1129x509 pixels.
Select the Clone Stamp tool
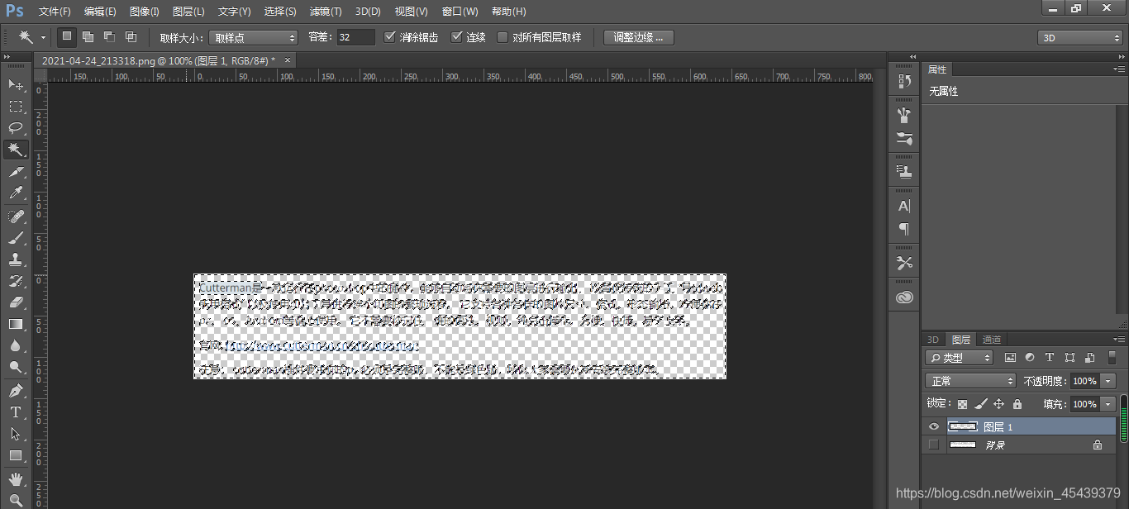coord(16,259)
